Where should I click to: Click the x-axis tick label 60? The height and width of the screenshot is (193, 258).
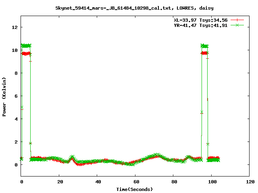tap(136, 182)
